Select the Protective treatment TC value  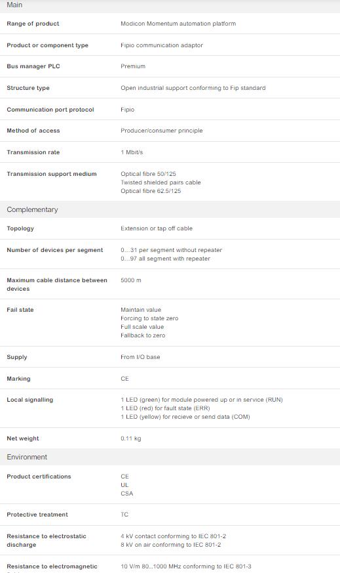(124, 515)
